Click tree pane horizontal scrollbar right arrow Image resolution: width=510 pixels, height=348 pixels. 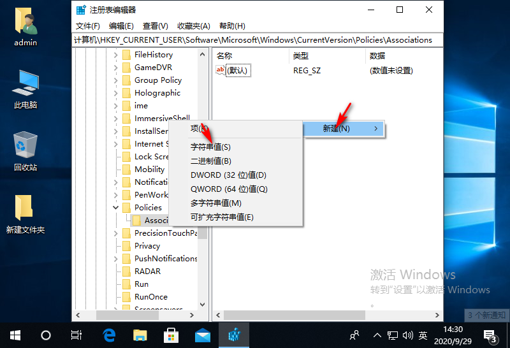pyautogui.click(x=192, y=315)
